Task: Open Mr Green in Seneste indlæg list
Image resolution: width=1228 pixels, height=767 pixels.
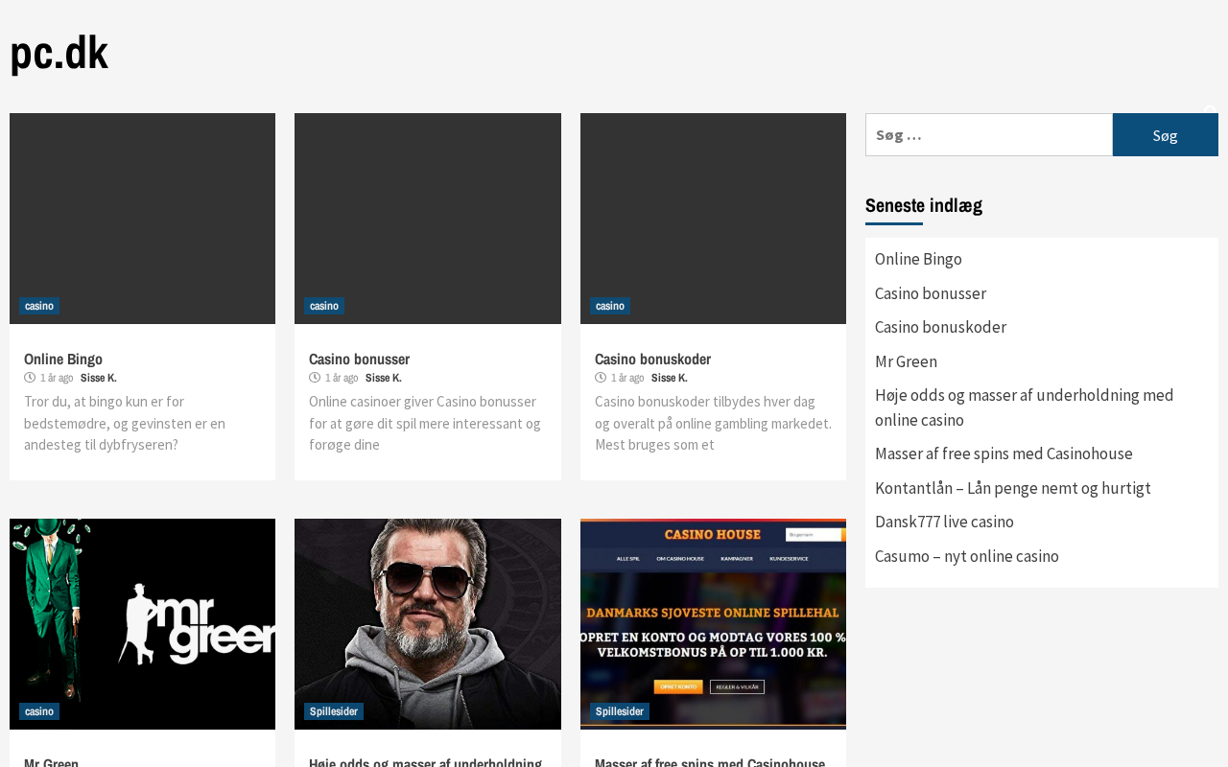Action: (x=906, y=361)
